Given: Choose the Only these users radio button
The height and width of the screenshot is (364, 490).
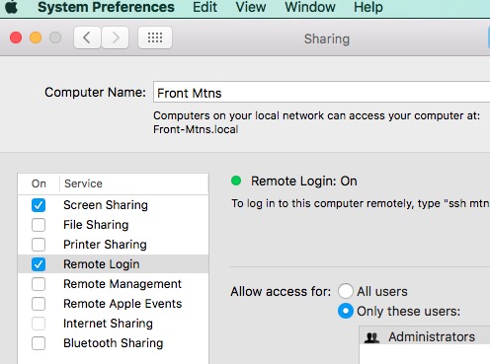Looking at the screenshot, I should [346, 311].
